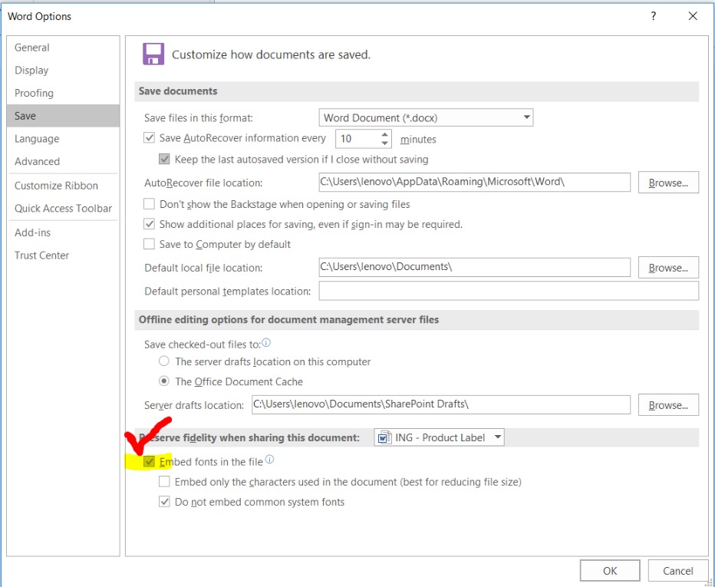Switch to the Advanced options category

(x=37, y=162)
